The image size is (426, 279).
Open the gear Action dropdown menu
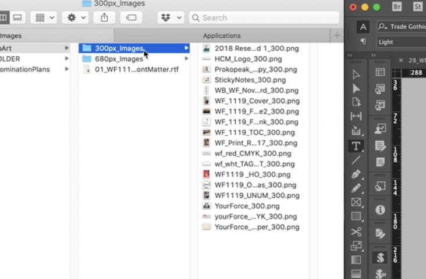[76, 18]
